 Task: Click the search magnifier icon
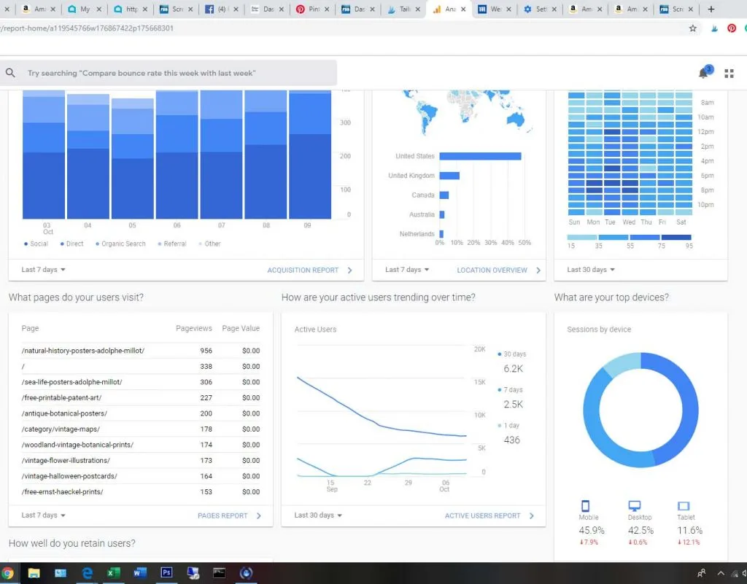pyautogui.click(x=11, y=73)
